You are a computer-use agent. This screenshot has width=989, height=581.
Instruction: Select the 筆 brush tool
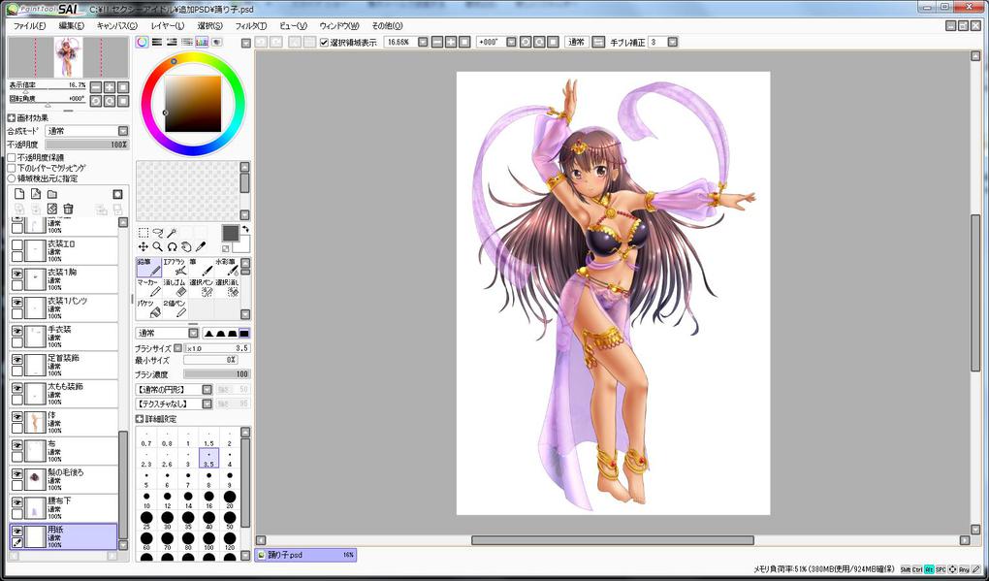tap(201, 268)
